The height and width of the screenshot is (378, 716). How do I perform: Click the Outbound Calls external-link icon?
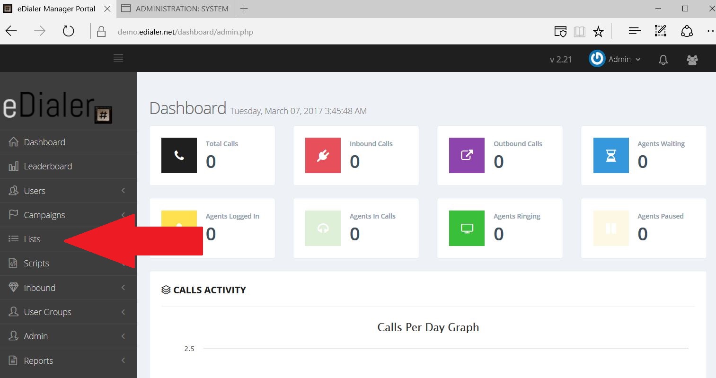467,155
